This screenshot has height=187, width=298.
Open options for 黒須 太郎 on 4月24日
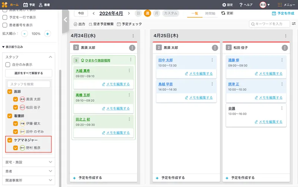coord(132,48)
